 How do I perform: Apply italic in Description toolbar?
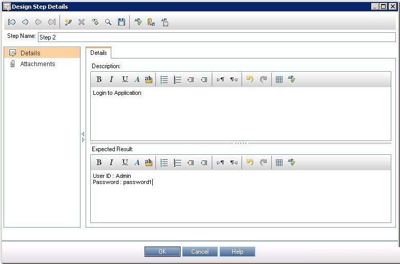click(111, 79)
